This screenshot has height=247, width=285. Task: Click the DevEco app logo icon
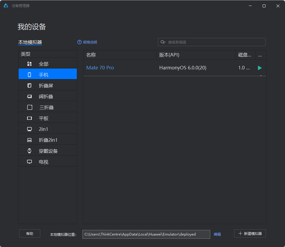coord(6,6)
